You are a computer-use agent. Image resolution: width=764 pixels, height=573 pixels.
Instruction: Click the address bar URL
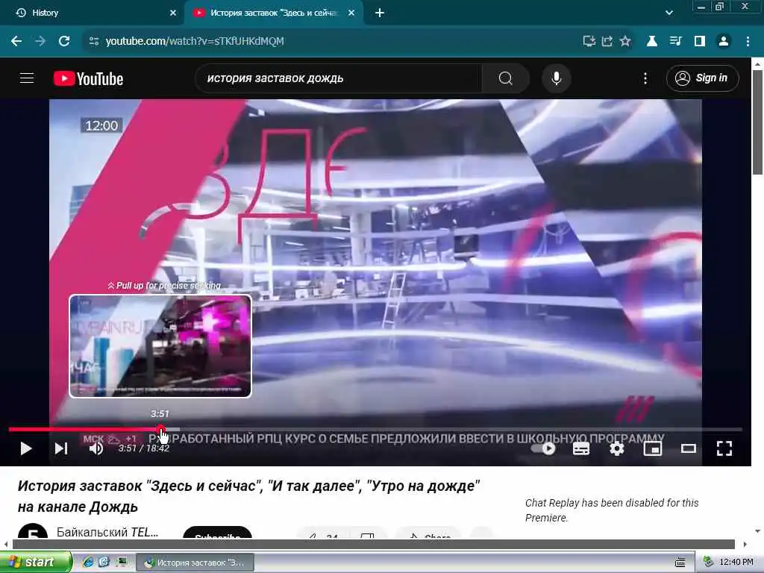pyautogui.click(x=195, y=41)
